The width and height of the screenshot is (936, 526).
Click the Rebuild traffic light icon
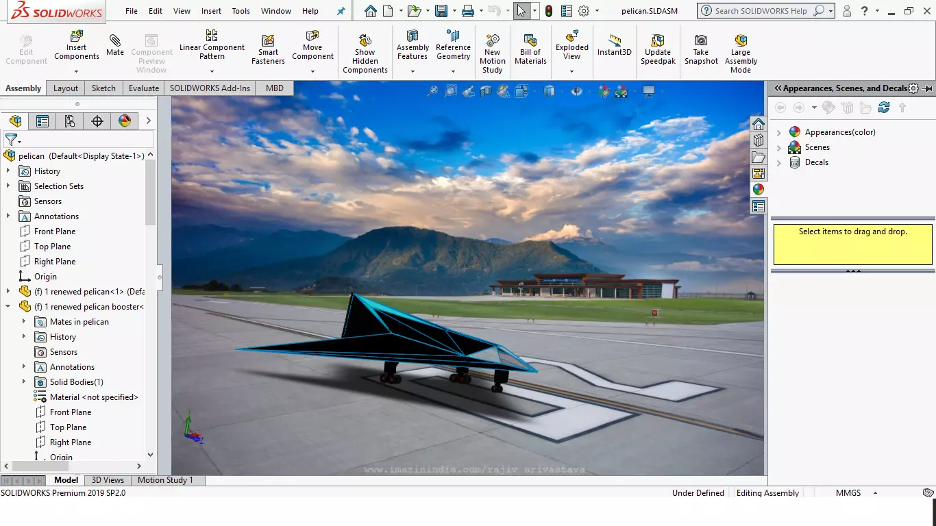point(550,11)
